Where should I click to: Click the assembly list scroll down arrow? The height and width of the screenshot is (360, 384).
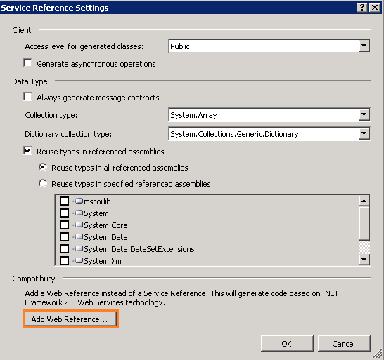(364, 260)
